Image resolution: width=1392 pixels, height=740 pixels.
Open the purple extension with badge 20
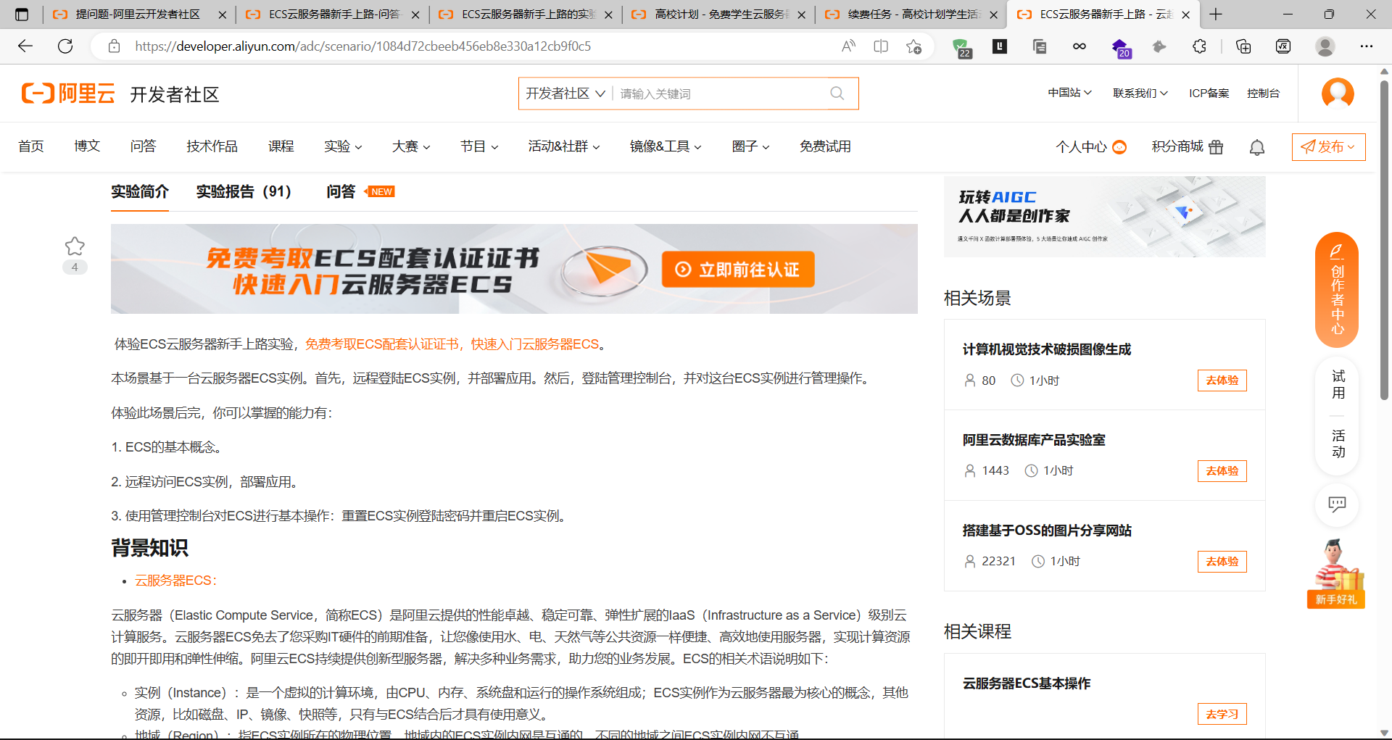[1121, 48]
